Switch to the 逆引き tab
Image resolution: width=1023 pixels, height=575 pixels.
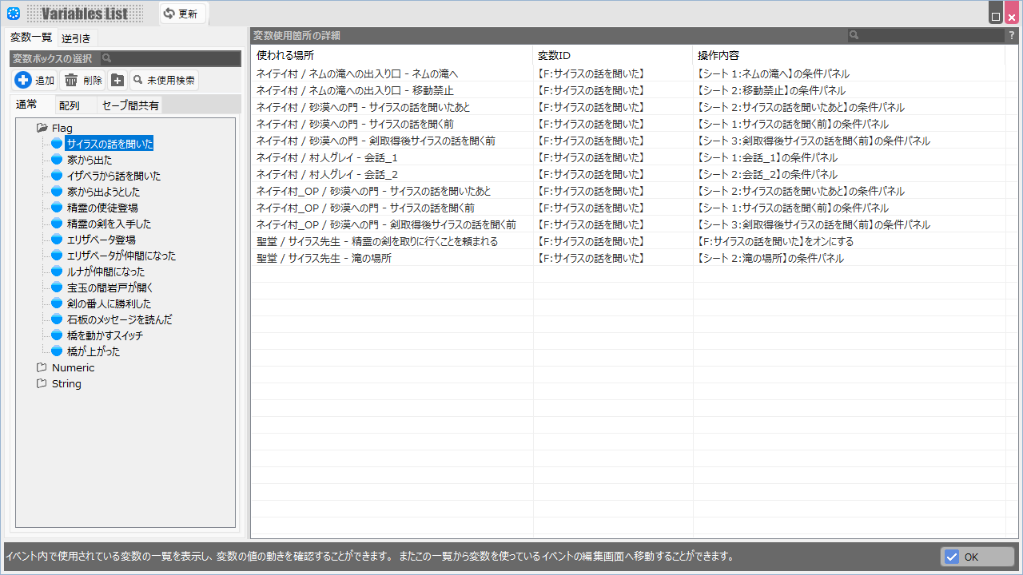[x=76, y=38]
